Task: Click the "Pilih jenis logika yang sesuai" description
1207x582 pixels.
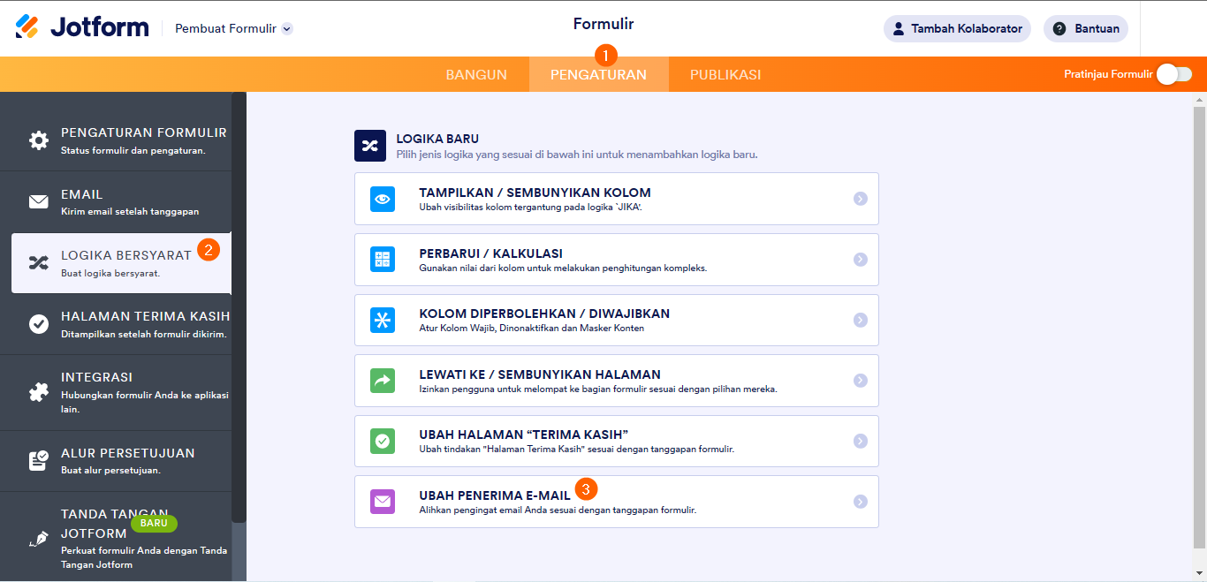Action: (577, 155)
